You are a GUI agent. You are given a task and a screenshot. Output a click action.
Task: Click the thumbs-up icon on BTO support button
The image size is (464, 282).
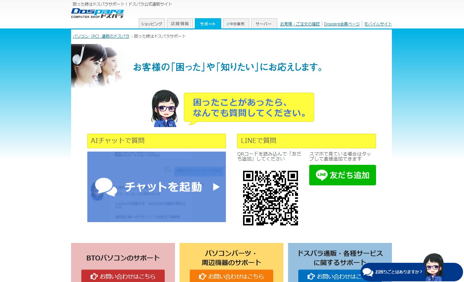pyautogui.click(x=95, y=276)
